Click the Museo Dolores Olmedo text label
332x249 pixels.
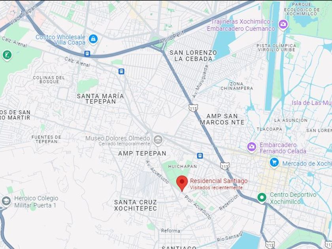pos(117,138)
